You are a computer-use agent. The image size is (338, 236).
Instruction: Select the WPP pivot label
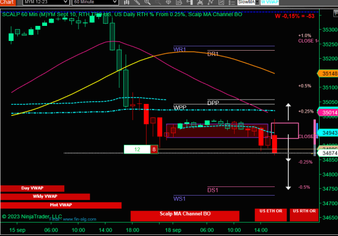tap(180, 107)
